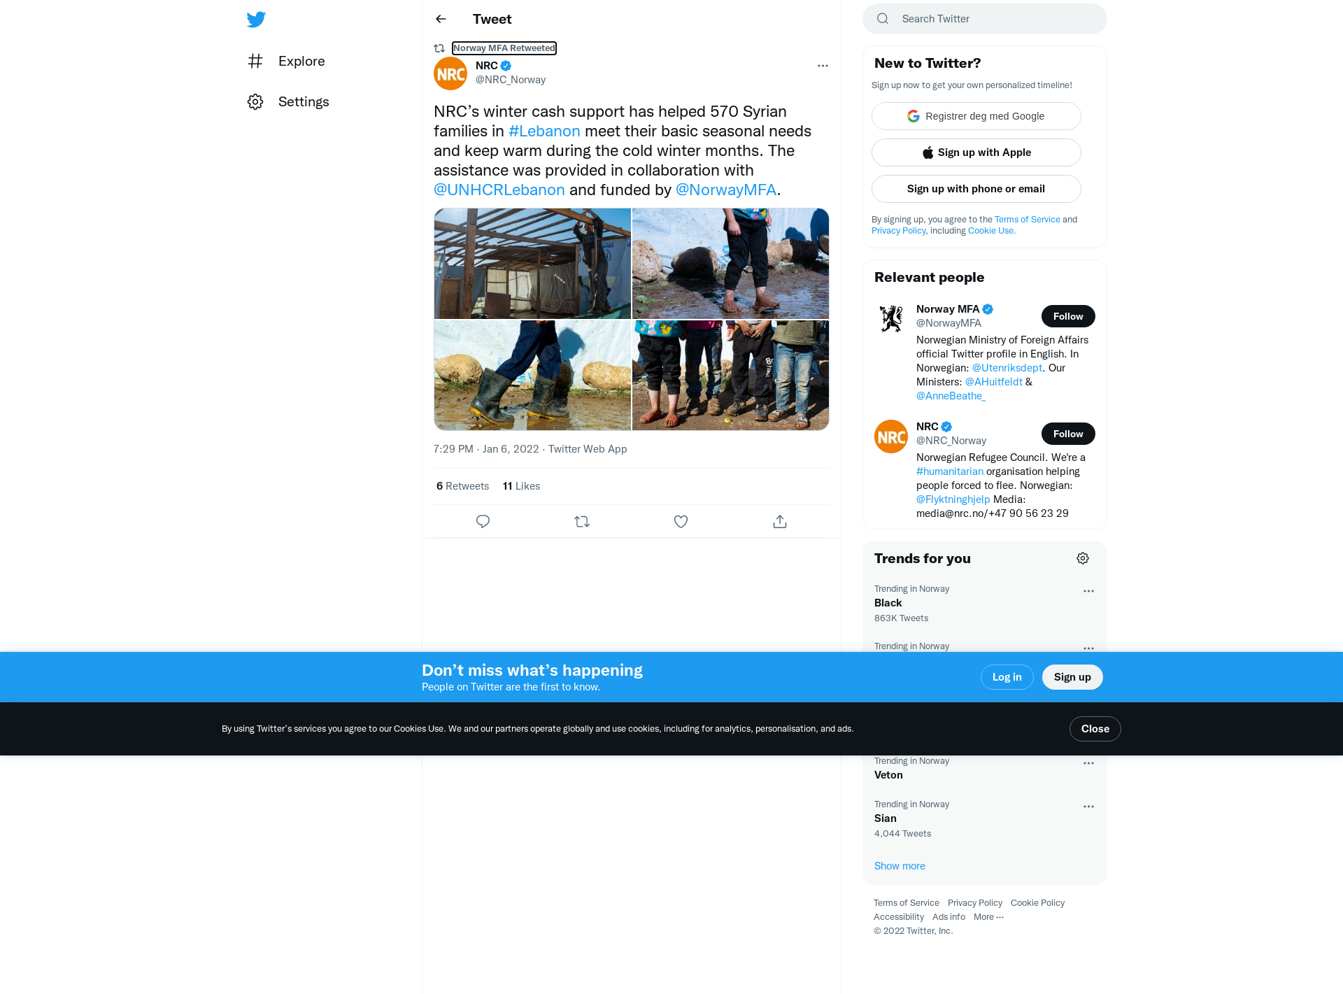1343x994 pixels.
Task: Show more trends link
Action: (x=900, y=866)
